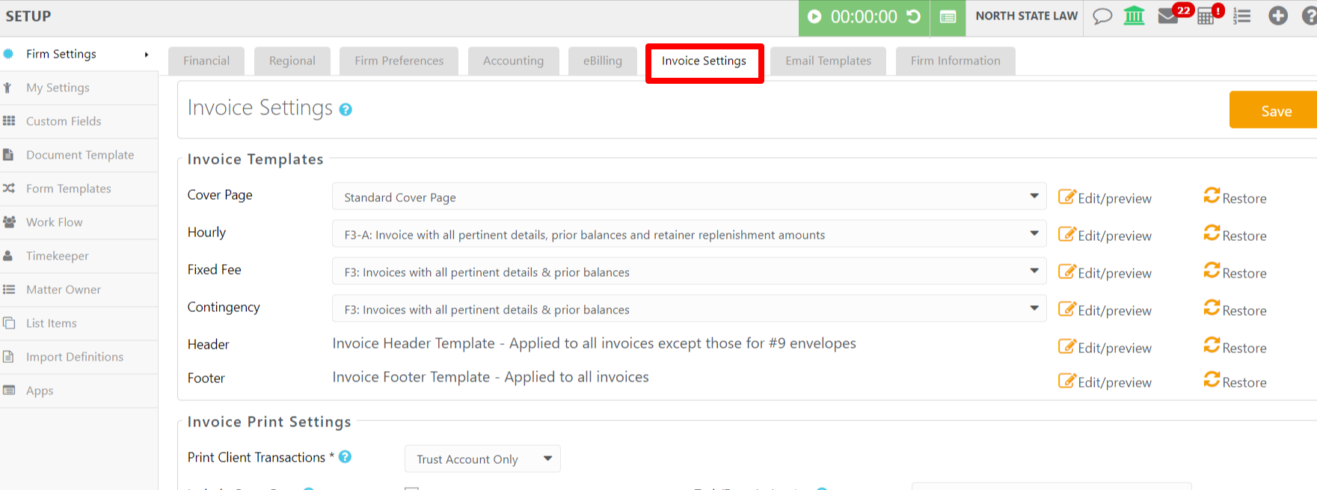
Task: Click Edit/preview for Cover Page
Action: point(1105,197)
